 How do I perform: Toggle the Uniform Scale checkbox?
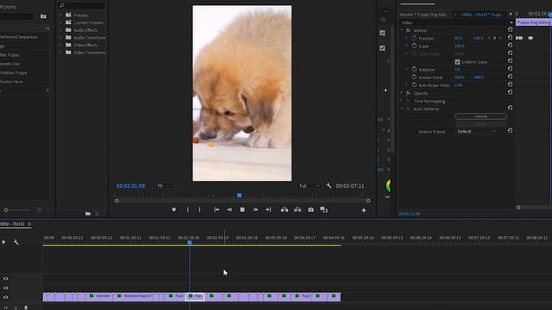pyautogui.click(x=457, y=62)
